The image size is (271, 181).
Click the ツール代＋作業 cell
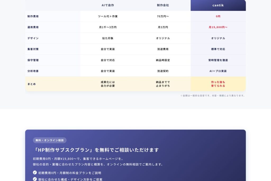tap(108, 16)
